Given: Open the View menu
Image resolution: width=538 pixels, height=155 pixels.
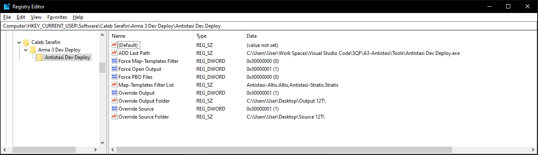Looking at the screenshot, I should [x=36, y=17].
